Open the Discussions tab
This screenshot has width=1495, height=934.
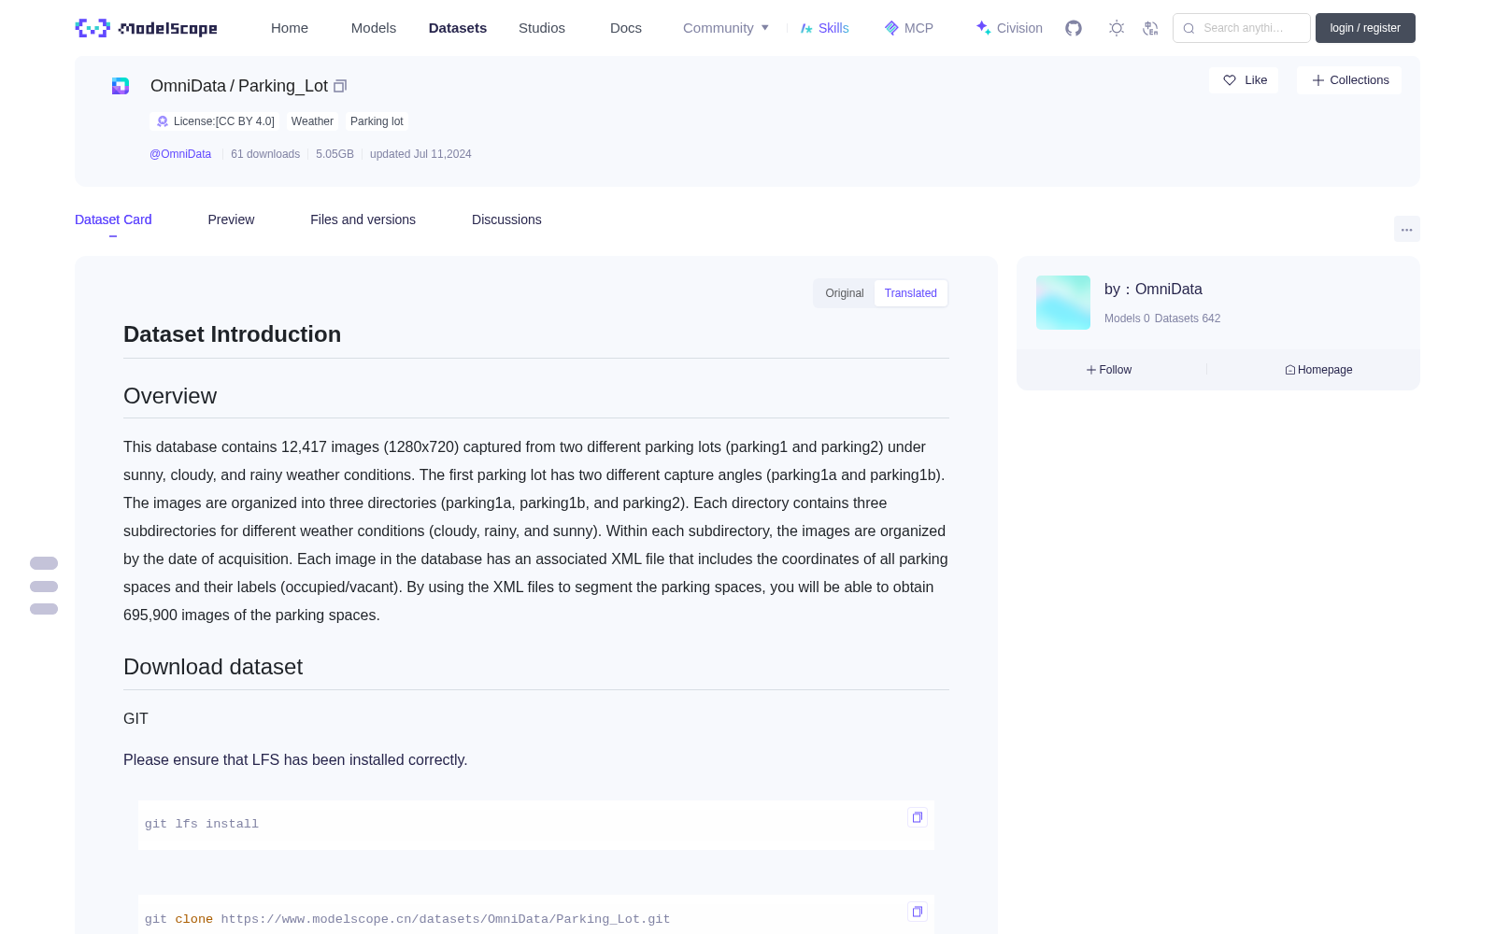(x=506, y=219)
